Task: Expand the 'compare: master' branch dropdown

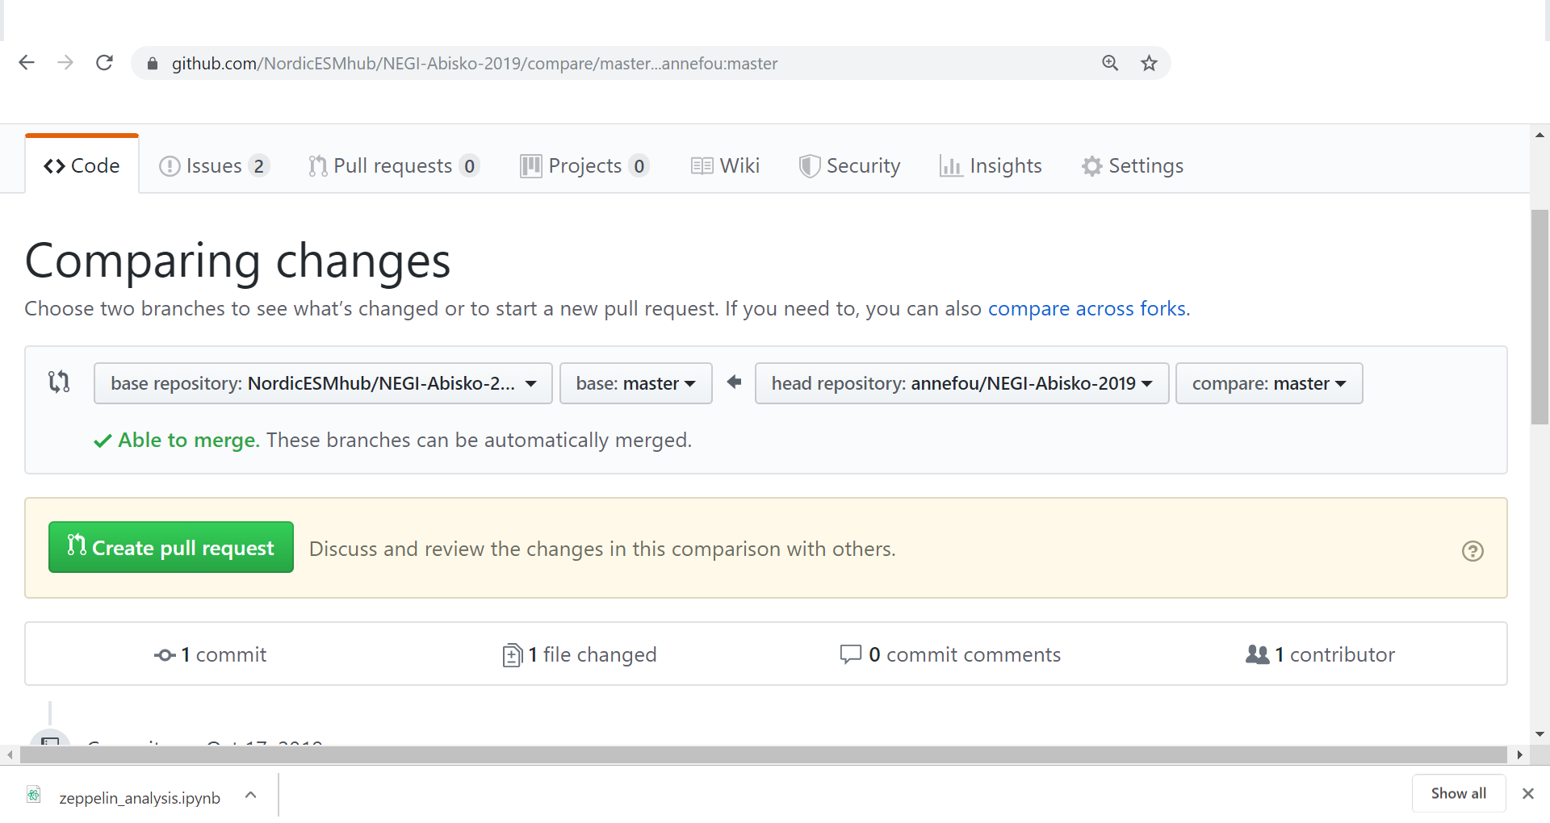Action: (x=1269, y=383)
